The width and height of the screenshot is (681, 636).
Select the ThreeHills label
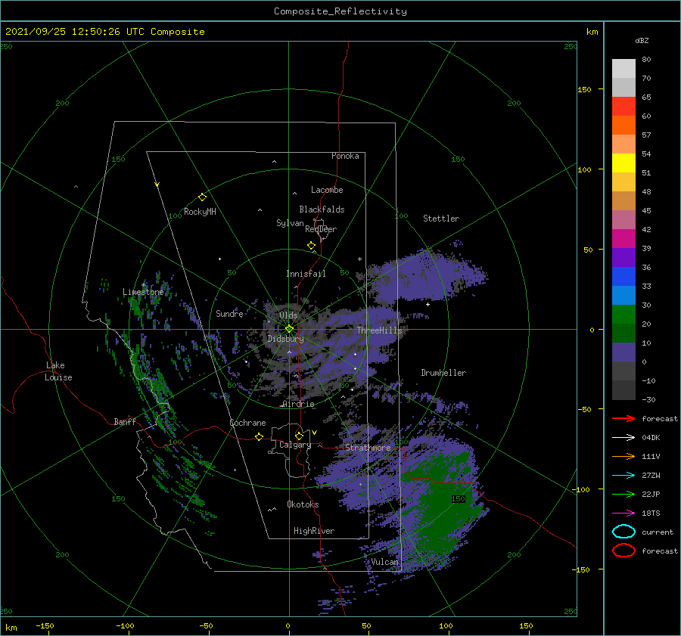(379, 330)
